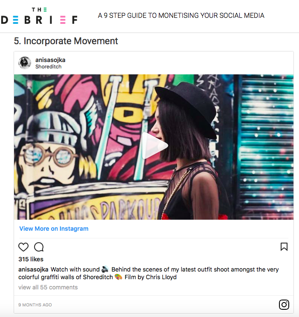Open the Instagram logo icon
This screenshot has width=299, height=317.
(x=284, y=305)
